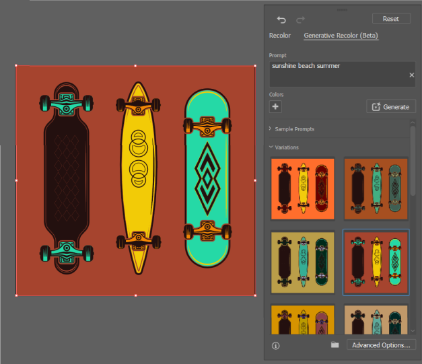Switch to the Recolor tab

point(280,36)
